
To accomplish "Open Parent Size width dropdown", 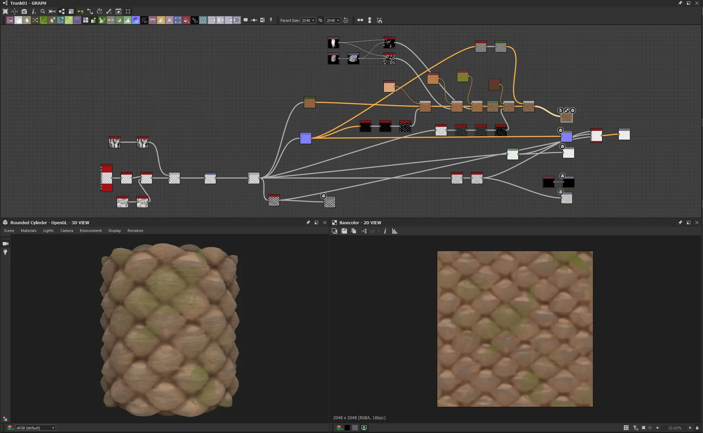I will (308, 20).
